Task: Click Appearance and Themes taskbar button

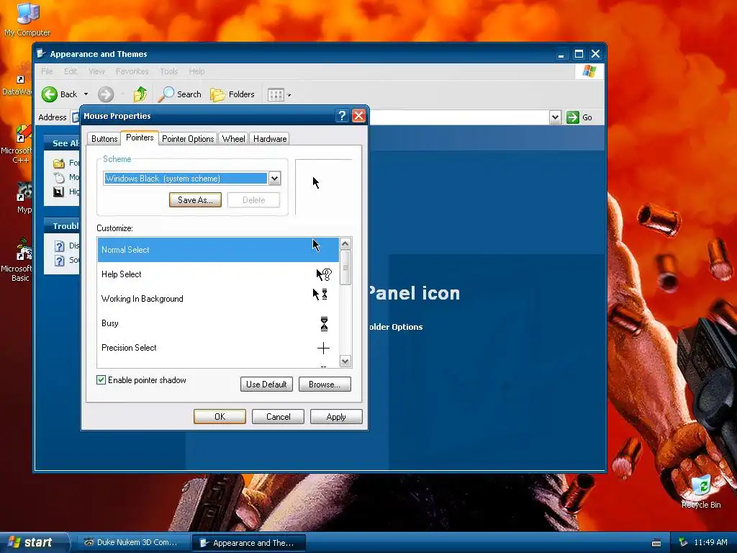Action: pyautogui.click(x=249, y=543)
